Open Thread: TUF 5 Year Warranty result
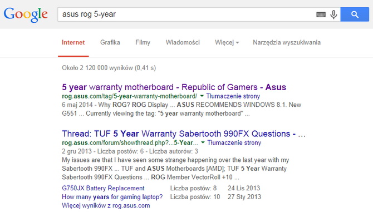Screen dimensions: 373x212 coord(184,134)
